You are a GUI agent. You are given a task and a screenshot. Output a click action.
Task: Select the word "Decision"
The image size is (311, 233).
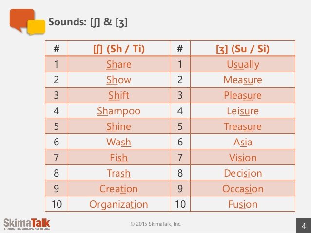[x=243, y=173]
